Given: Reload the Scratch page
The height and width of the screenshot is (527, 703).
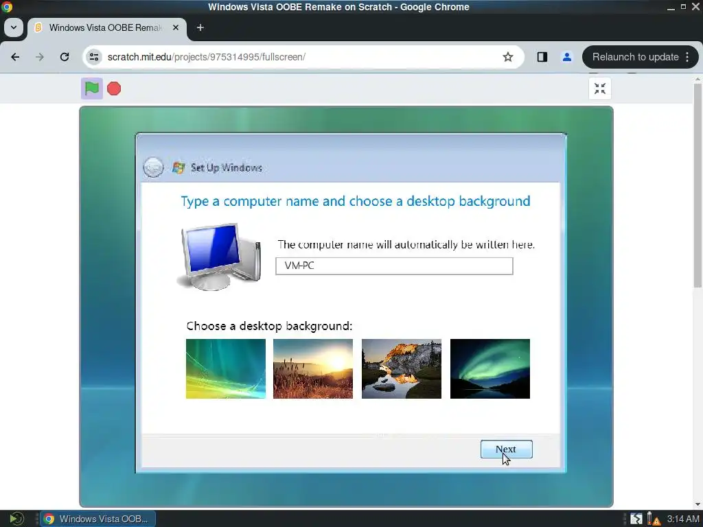Looking at the screenshot, I should pos(65,57).
